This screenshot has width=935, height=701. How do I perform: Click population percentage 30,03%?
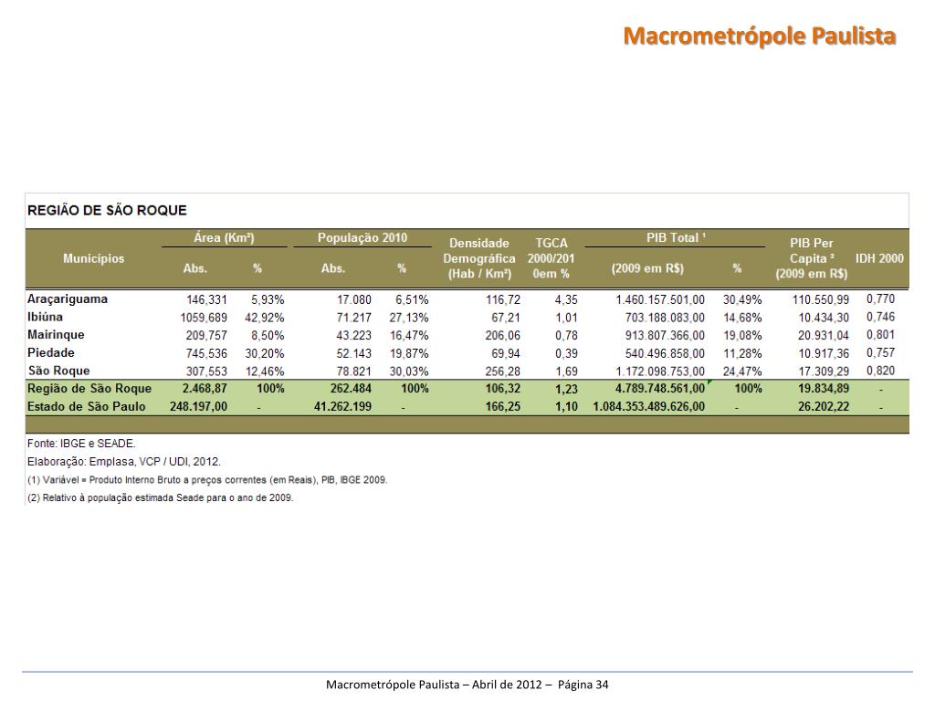(x=409, y=371)
